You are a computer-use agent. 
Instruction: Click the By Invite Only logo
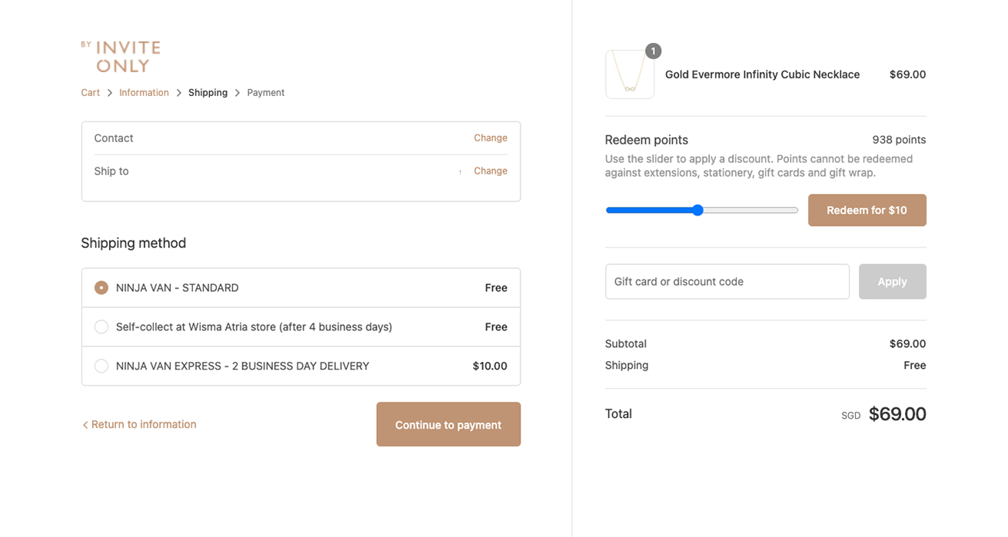(121, 57)
